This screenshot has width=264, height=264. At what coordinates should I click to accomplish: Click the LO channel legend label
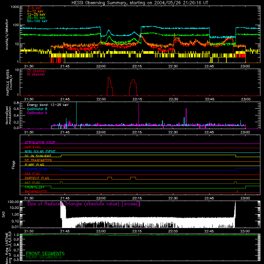click(x=36, y=71)
